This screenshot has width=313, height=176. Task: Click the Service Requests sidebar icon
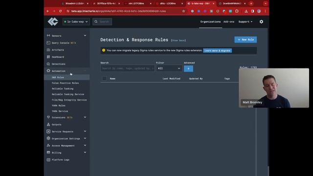[x=48, y=132]
